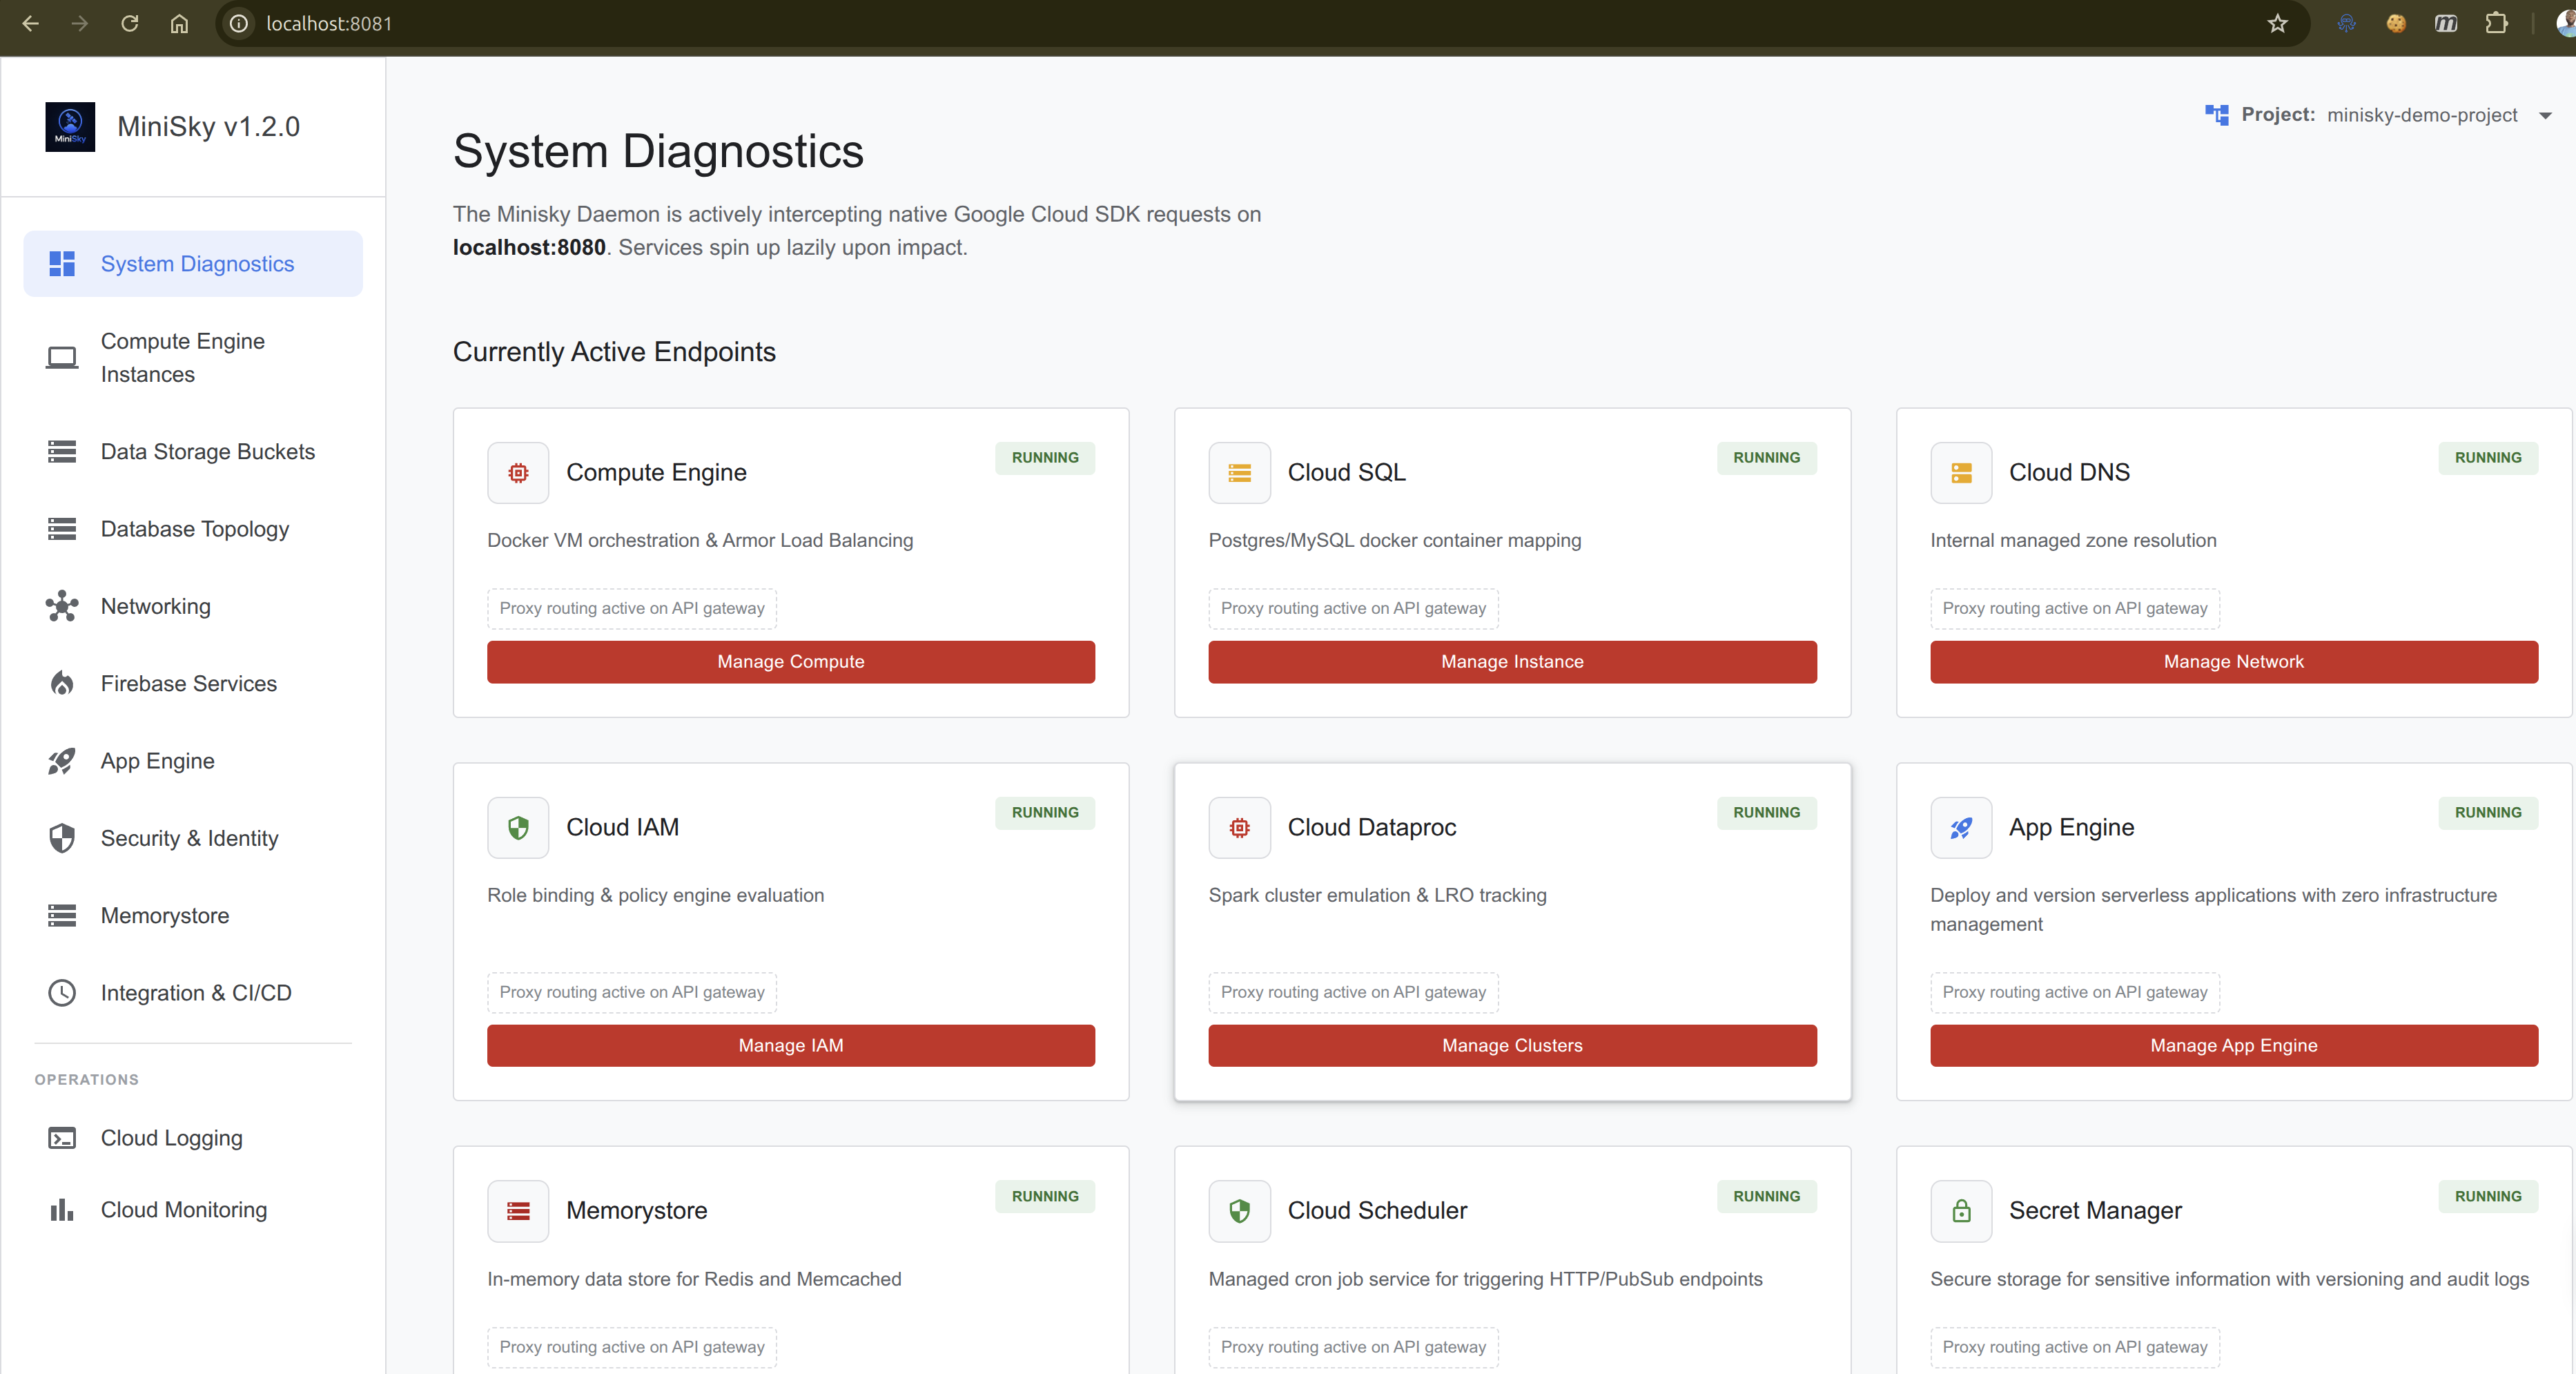Navigate to Database Topology
Viewport: 2576px width, 1374px height.
coord(193,529)
